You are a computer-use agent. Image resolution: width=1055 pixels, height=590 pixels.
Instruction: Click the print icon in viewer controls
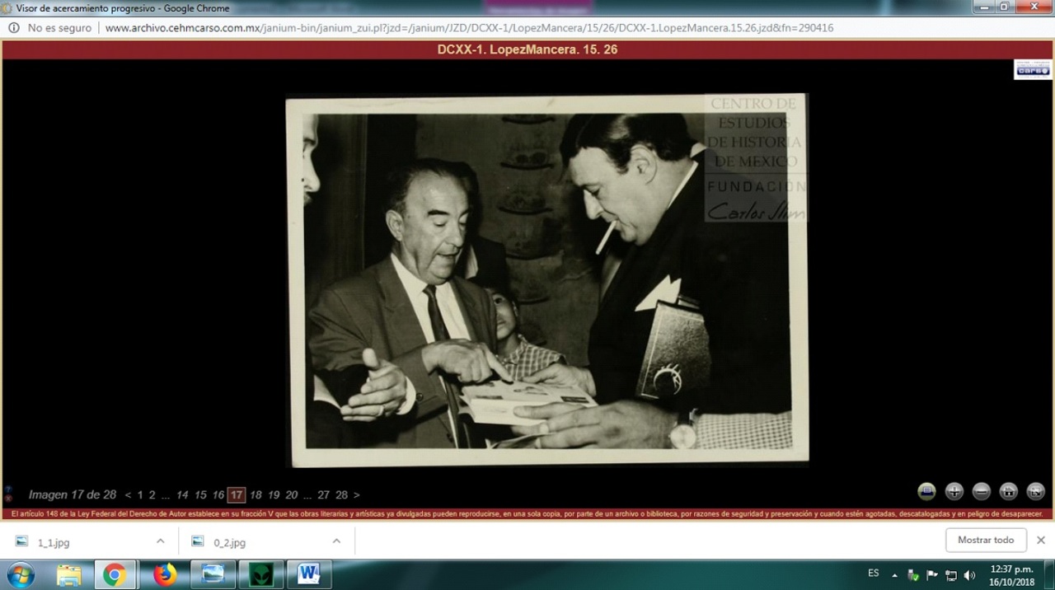tap(926, 492)
